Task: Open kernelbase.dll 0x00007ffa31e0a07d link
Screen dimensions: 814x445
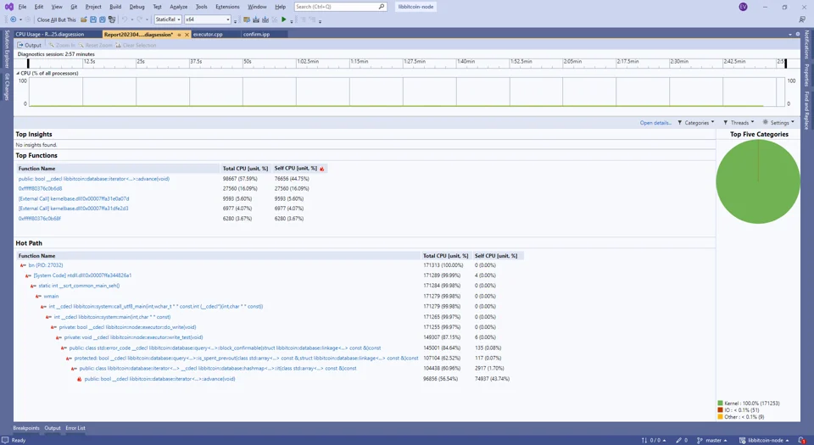Action: (x=74, y=198)
